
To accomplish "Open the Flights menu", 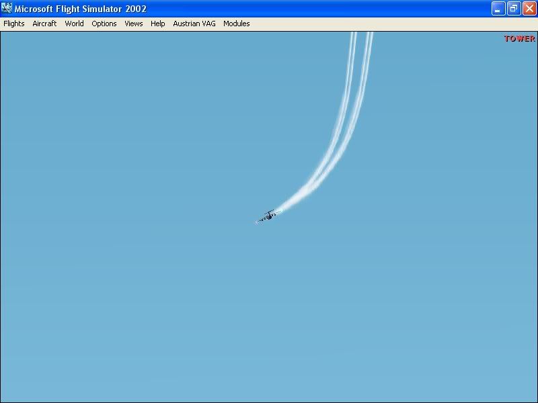I will pyautogui.click(x=13, y=24).
